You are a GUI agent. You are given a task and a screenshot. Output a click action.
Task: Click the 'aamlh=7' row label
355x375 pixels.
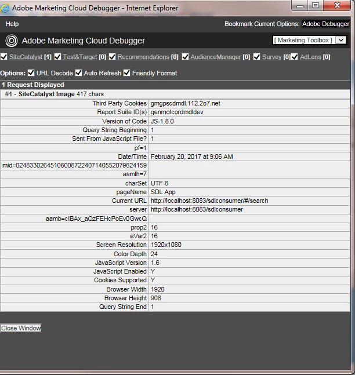pos(135,174)
